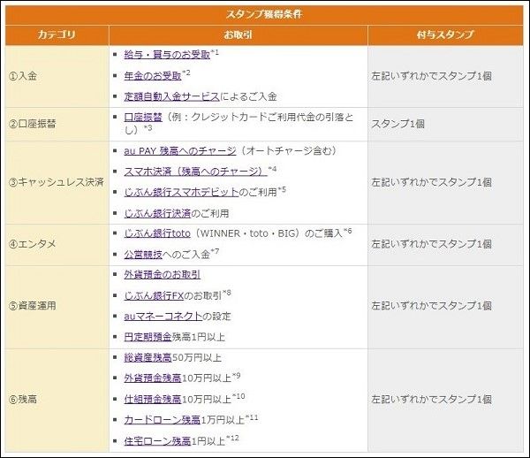This screenshot has width=530, height=458.
Task: Open じぶん銀行スマホデビット link
Action: pos(181,192)
